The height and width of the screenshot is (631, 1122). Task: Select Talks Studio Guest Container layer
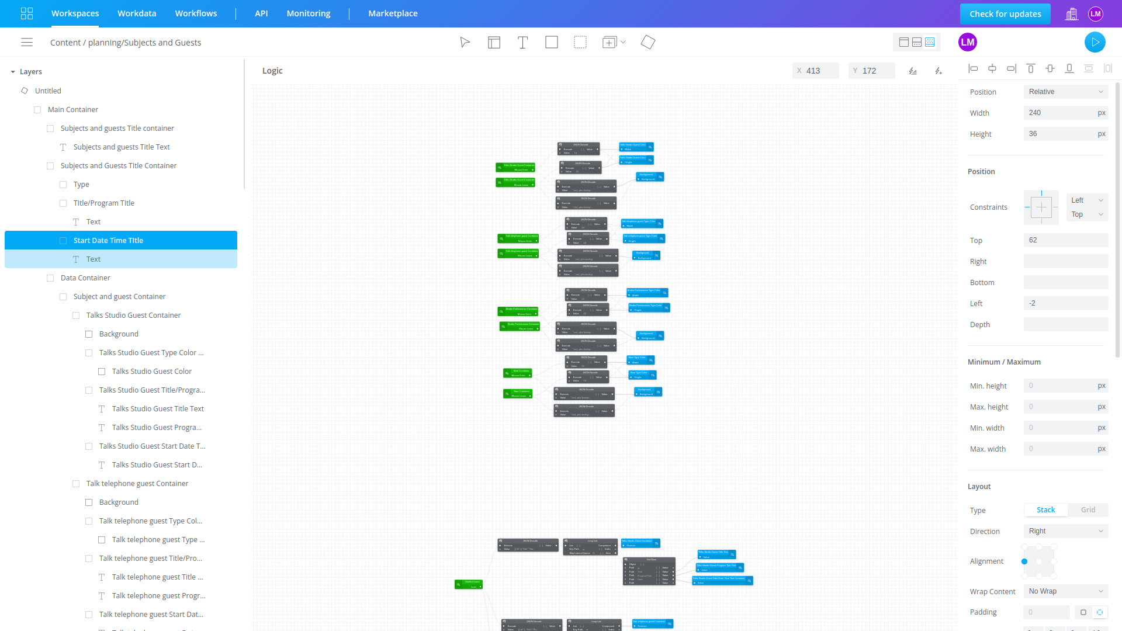pos(133,315)
